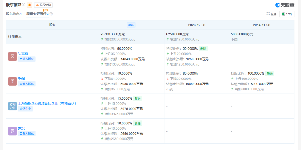Open 上海持期企业管理合伙企业 company link
This screenshot has height=150, width=301.
[47, 103]
